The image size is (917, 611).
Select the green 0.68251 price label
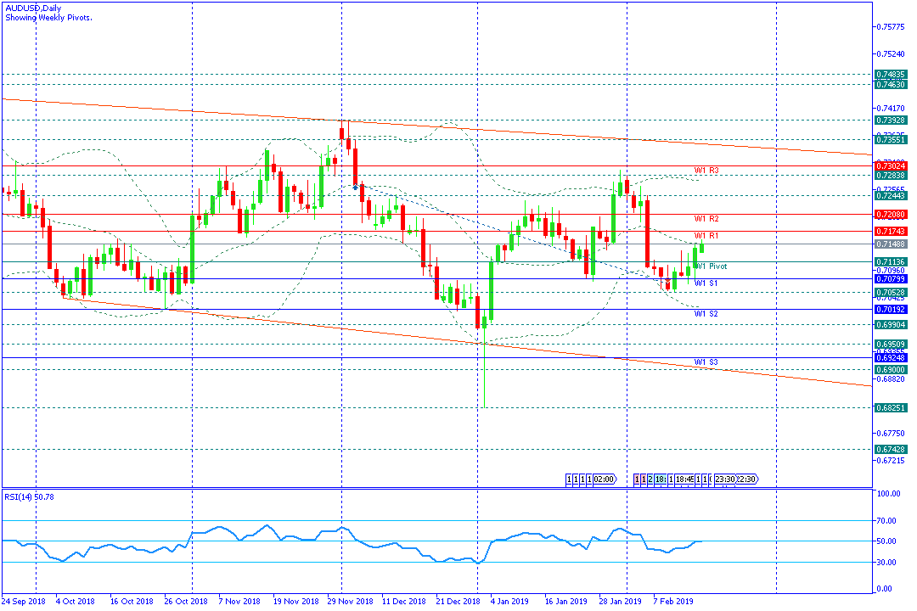(x=891, y=407)
